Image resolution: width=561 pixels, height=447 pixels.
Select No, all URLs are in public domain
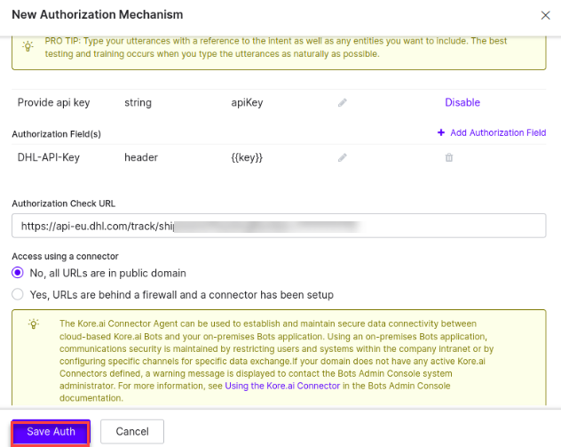coord(18,273)
